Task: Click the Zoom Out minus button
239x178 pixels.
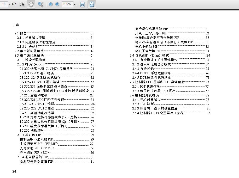Action: (51, 4)
